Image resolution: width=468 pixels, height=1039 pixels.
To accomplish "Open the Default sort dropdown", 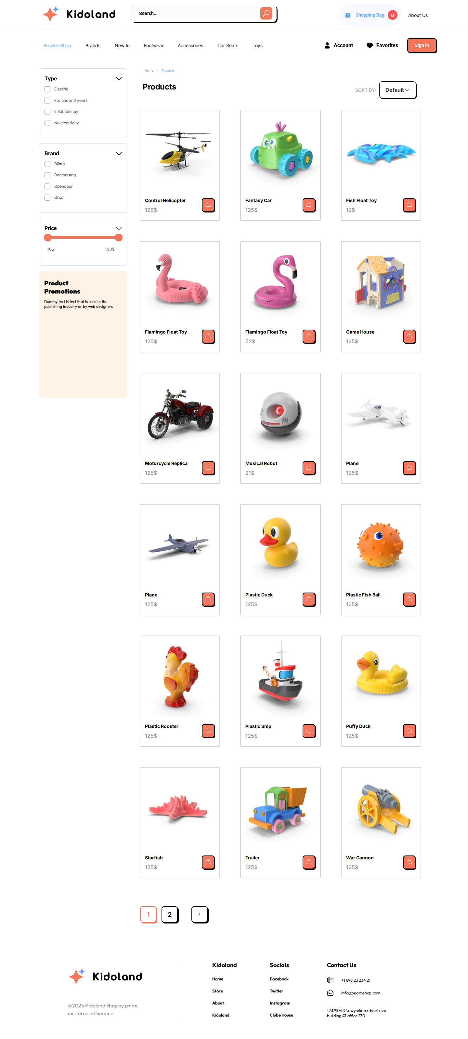I will click(397, 90).
